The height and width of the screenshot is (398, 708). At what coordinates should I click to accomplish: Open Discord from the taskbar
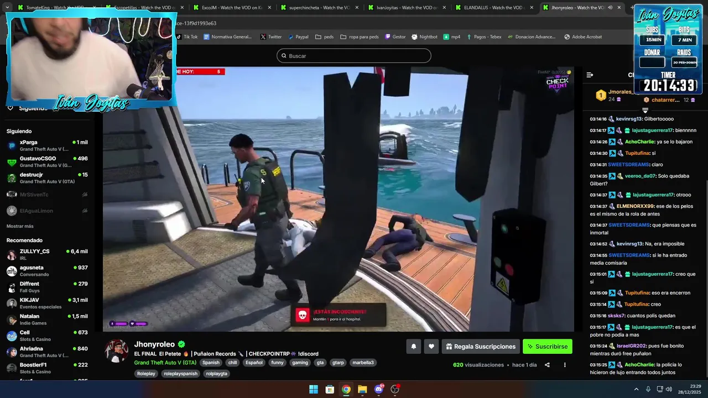tap(378, 389)
